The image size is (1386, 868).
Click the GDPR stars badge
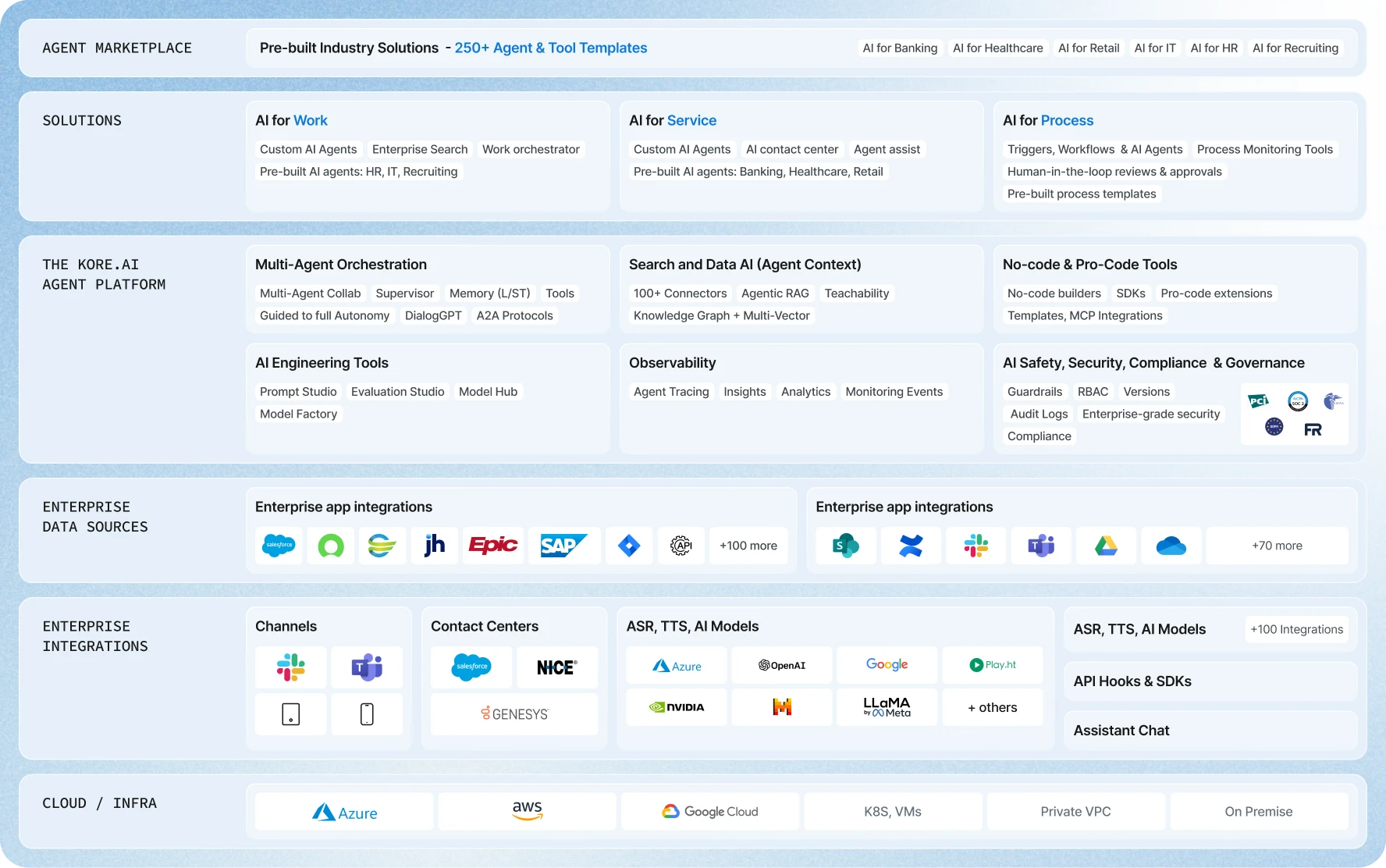tap(1274, 426)
